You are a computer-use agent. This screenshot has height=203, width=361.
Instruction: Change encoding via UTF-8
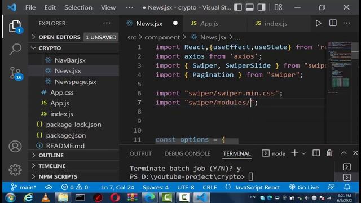click(186, 187)
